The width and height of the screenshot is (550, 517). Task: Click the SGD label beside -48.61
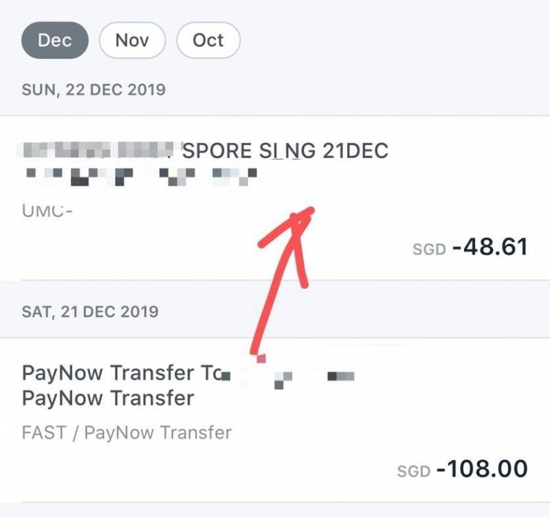pyautogui.click(x=430, y=249)
